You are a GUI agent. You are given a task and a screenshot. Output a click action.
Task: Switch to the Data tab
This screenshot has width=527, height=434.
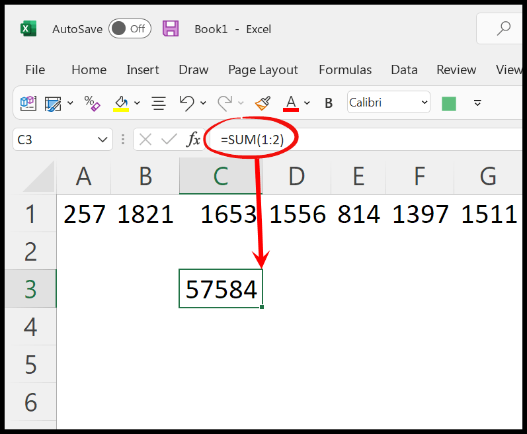point(404,69)
